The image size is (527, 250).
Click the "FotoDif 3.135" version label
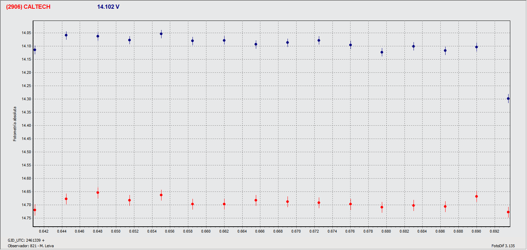point(503,246)
